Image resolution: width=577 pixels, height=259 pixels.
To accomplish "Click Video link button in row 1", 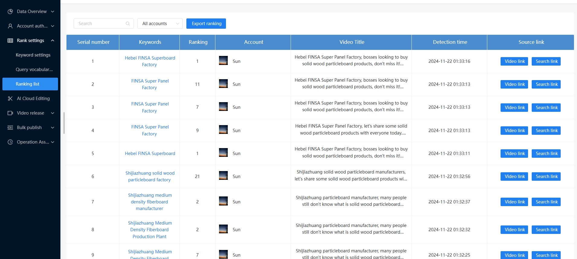I will 514,61.
